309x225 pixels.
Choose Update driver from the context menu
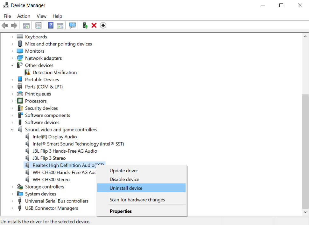[x=141, y=170]
